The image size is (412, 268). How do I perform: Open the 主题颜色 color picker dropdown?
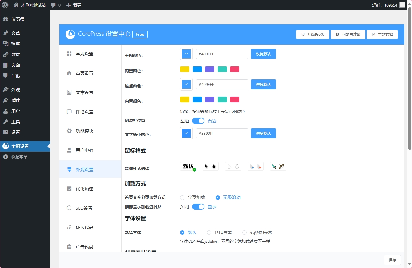coord(186,54)
